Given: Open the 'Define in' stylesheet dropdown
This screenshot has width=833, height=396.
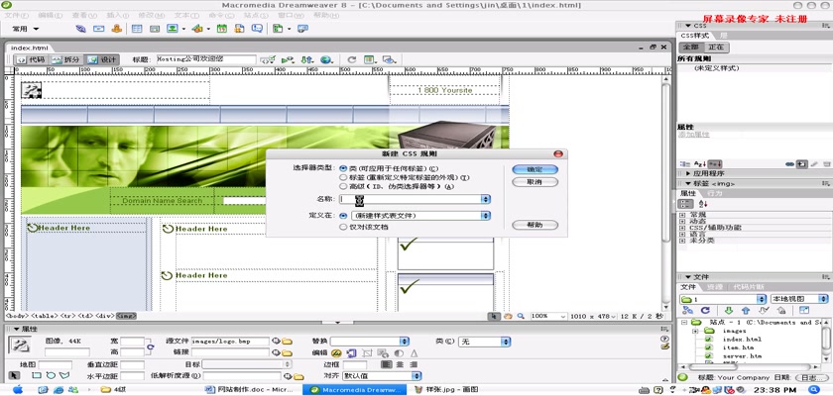Looking at the screenshot, I should point(486,216).
